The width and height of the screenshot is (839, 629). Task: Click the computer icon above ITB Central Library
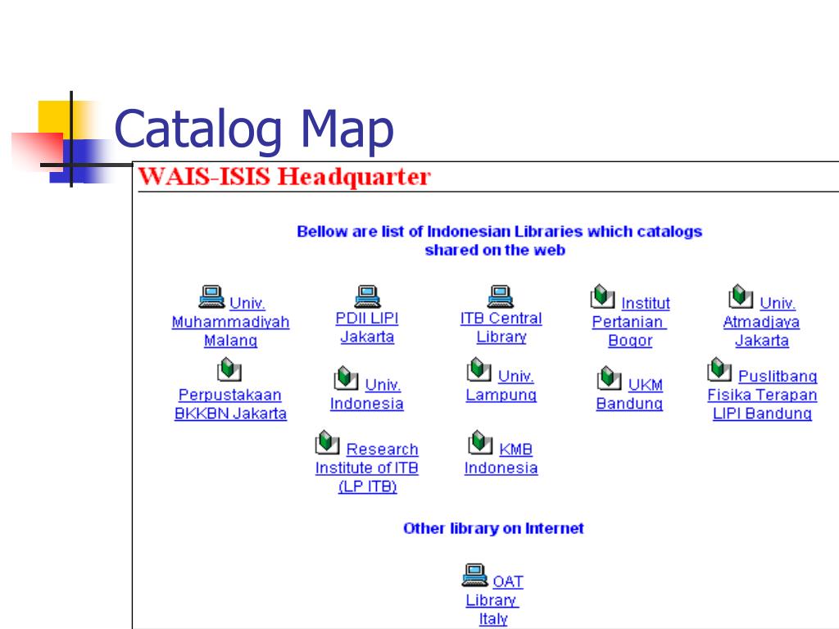tap(501, 296)
